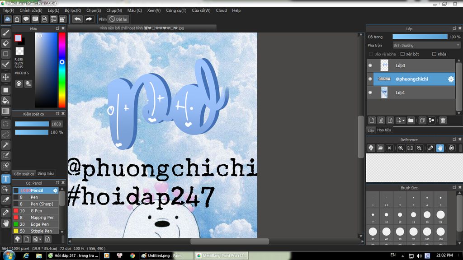Select the Eyedropper tool in left toolbar
This screenshot has width=463, height=260.
5,212
